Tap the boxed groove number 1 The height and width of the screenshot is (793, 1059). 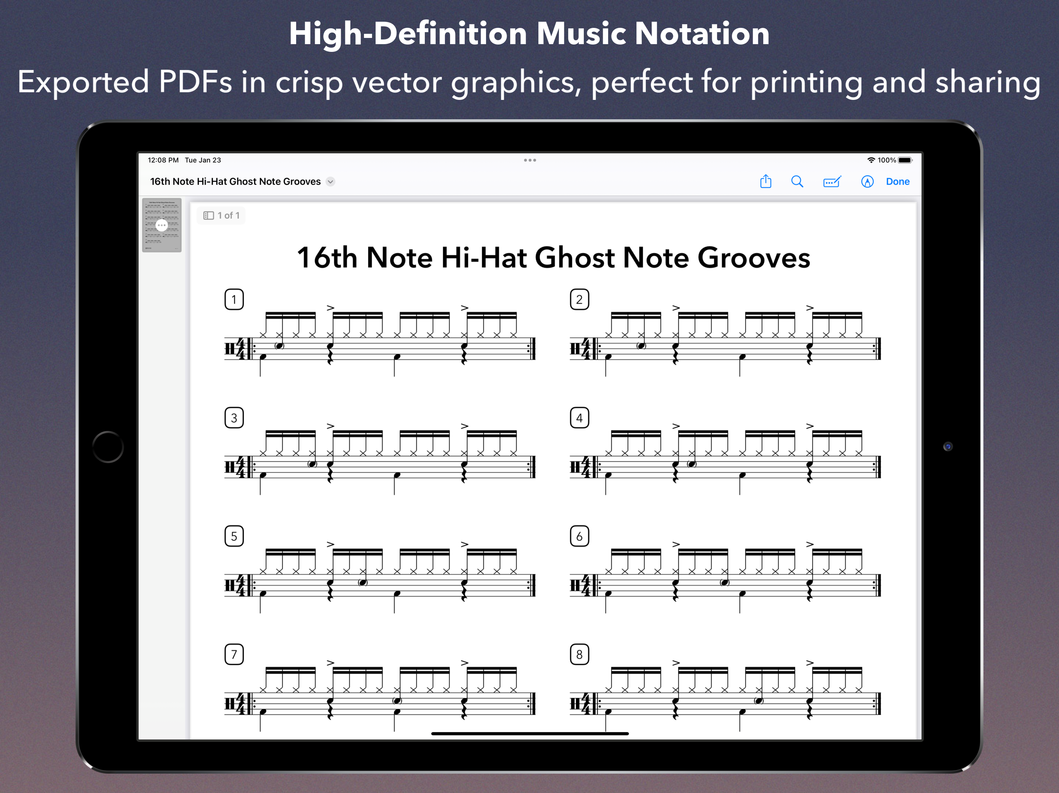click(234, 299)
